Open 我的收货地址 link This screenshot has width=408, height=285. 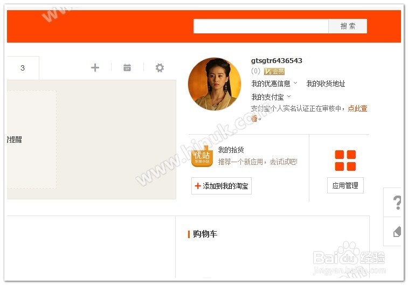click(x=326, y=84)
